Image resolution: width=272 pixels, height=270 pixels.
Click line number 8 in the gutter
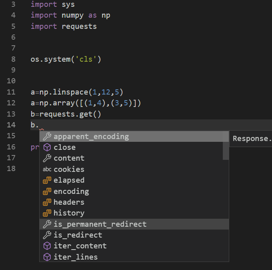click(13, 59)
